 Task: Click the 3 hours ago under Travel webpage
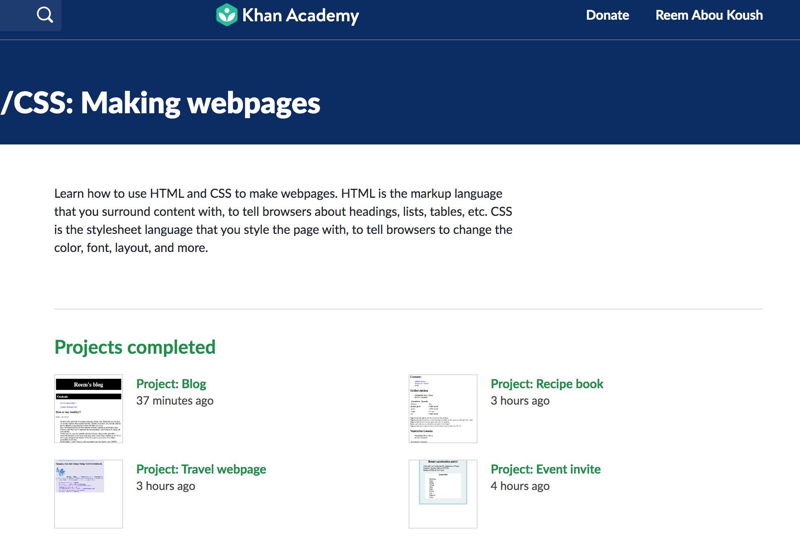(165, 486)
